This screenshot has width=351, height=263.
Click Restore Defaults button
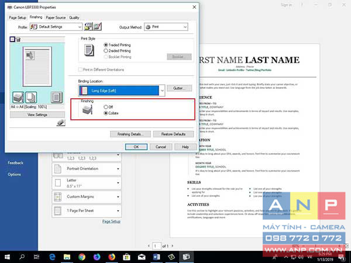(174, 134)
